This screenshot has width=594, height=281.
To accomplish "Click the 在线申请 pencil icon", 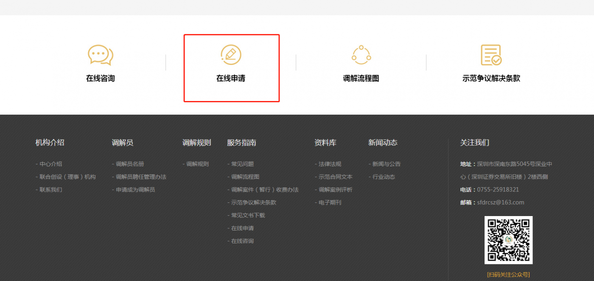I will click(x=231, y=55).
